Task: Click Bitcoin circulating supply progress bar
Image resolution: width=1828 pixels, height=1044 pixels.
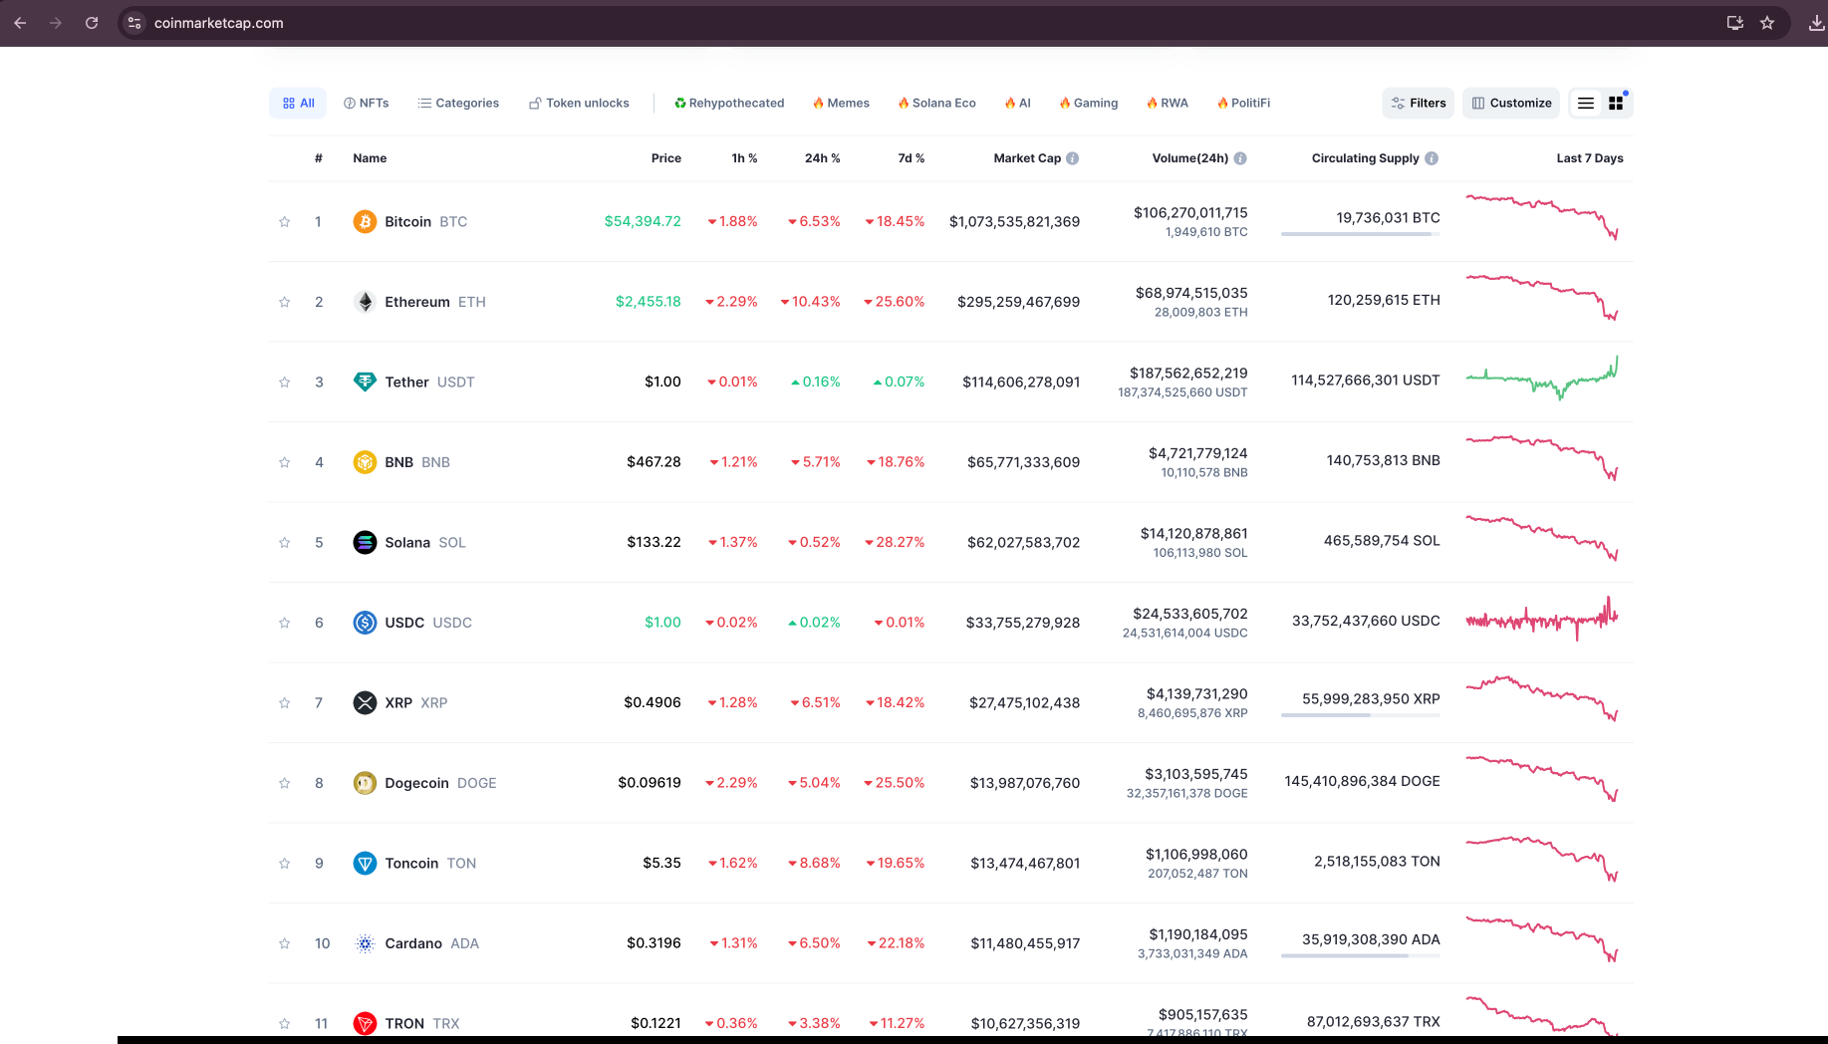Action: coord(1361,234)
